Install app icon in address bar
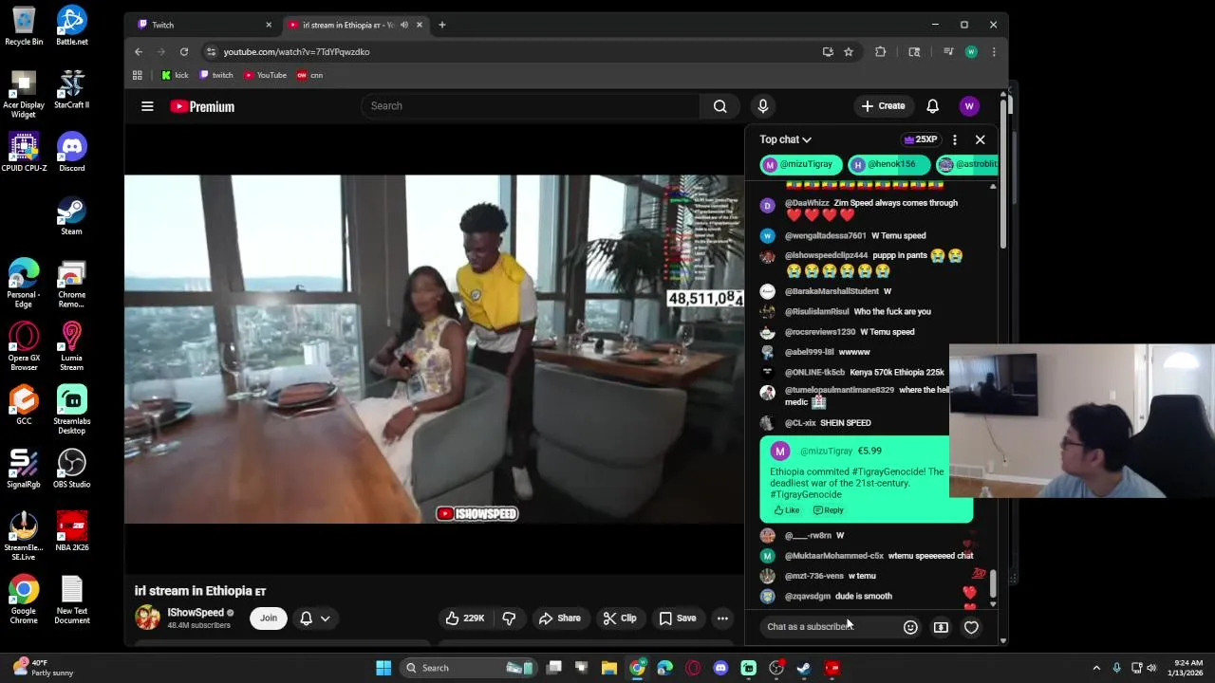1215x683 pixels. pos(828,52)
